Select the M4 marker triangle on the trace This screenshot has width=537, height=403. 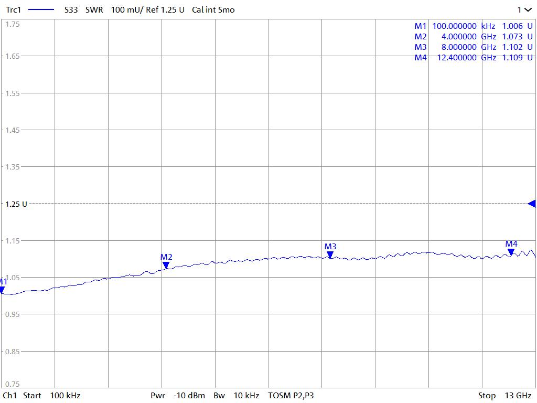[x=511, y=252]
